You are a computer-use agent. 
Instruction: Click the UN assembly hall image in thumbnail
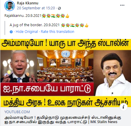[65, 66]
